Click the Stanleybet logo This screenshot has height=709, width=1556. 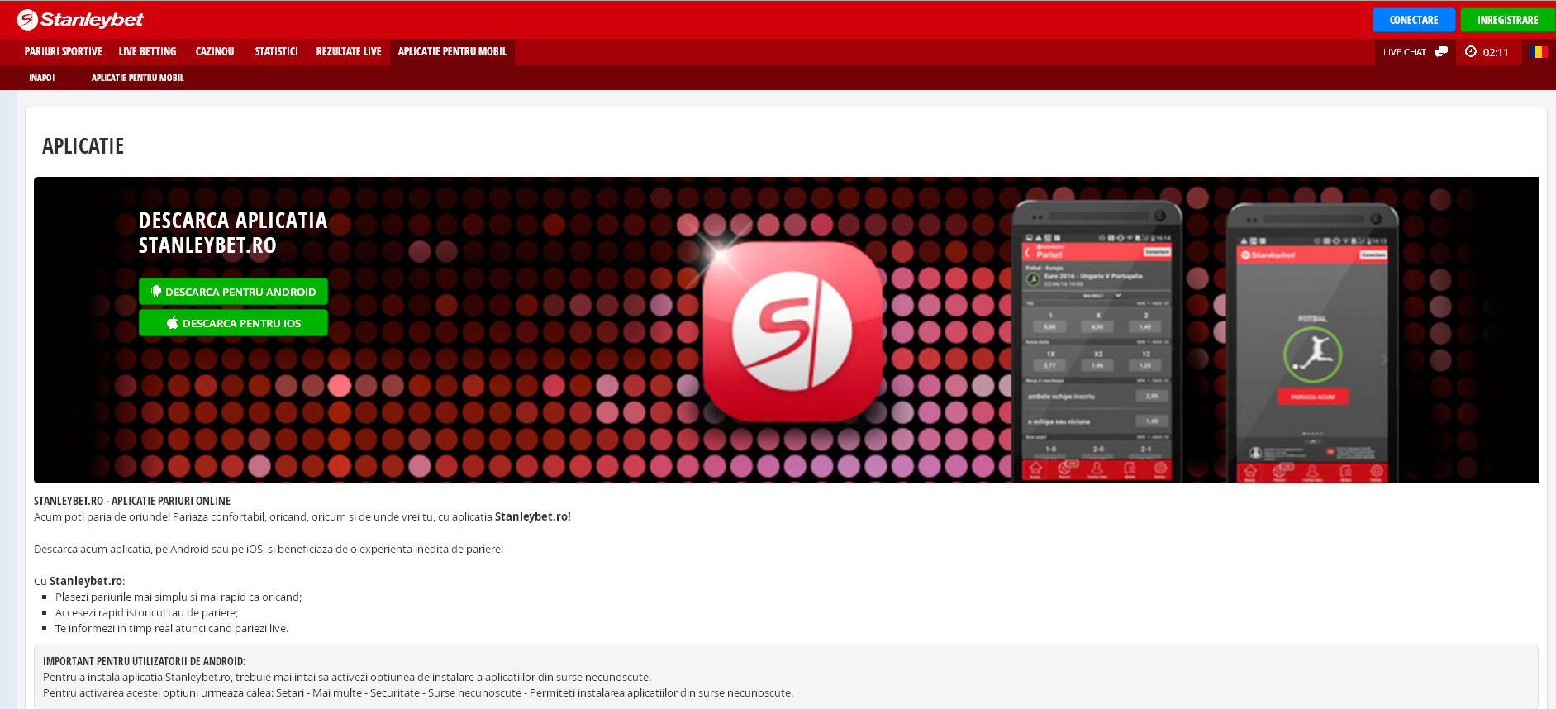tap(80, 19)
